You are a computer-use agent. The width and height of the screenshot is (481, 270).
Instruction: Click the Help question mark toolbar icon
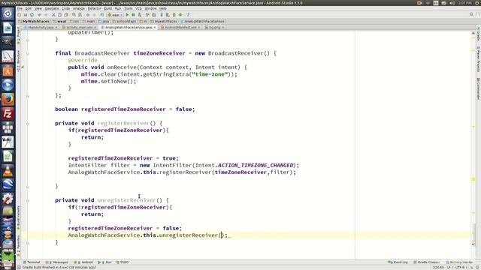click(188, 15)
